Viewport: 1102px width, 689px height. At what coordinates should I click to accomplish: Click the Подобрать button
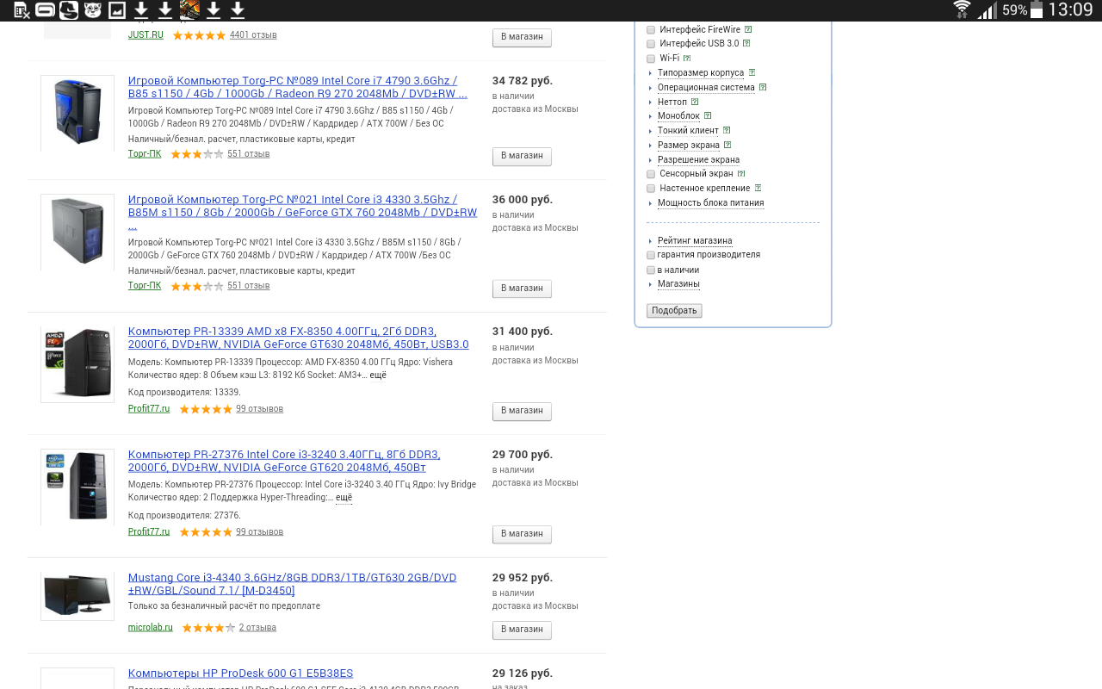[674, 311]
